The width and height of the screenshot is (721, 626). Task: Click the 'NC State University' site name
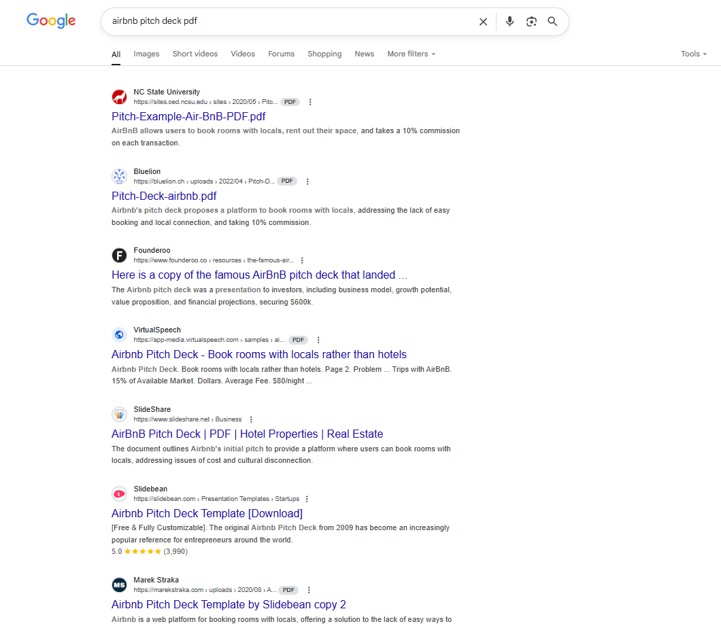point(167,92)
